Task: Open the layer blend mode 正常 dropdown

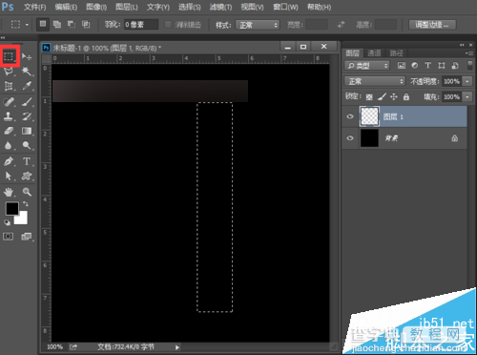Action: (375, 81)
